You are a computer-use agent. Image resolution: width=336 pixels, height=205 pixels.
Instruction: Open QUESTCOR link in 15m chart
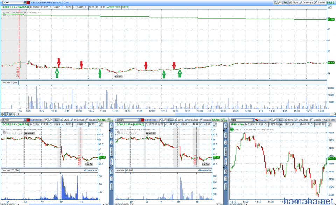pos(151,120)
